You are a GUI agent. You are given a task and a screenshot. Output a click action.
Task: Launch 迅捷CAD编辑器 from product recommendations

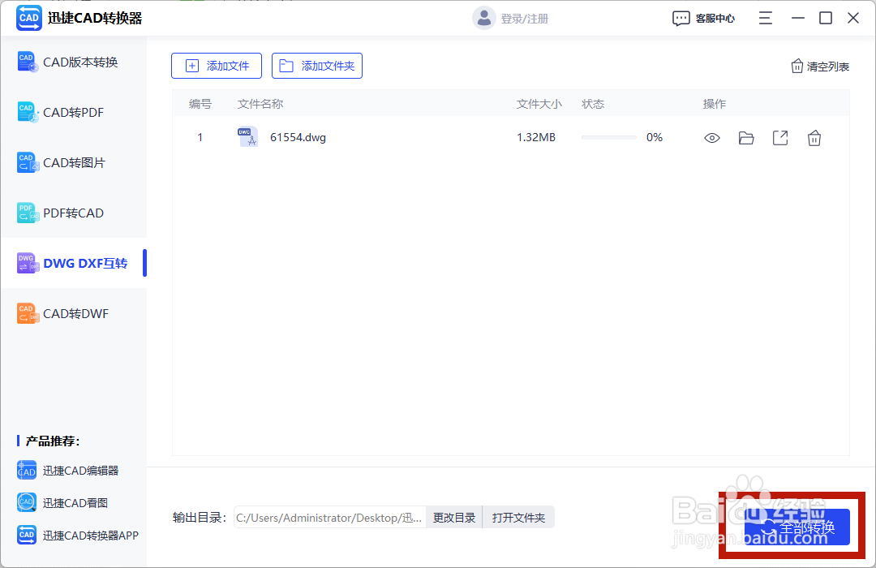[73, 470]
